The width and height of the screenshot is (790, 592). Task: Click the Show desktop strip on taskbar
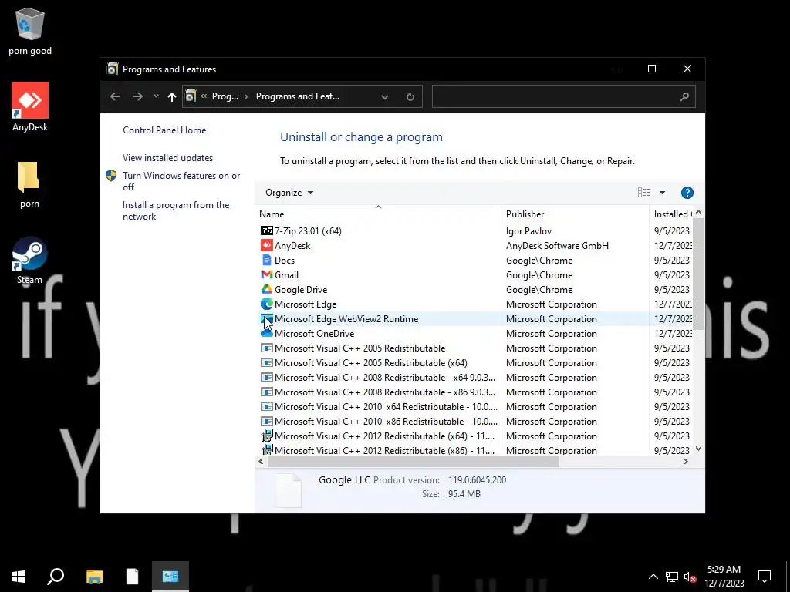[x=788, y=576]
